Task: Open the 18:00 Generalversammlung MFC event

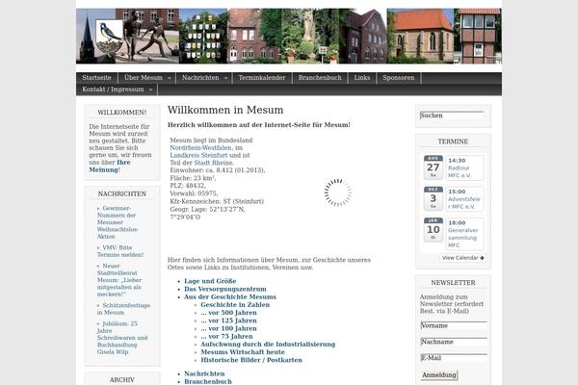Action: point(464,234)
